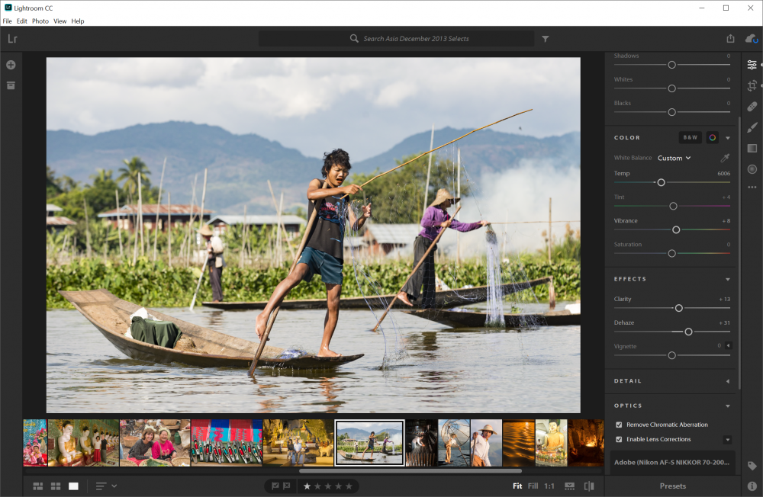The width and height of the screenshot is (763, 497).
Task: Open the sort order dropdown
Action: [107, 486]
